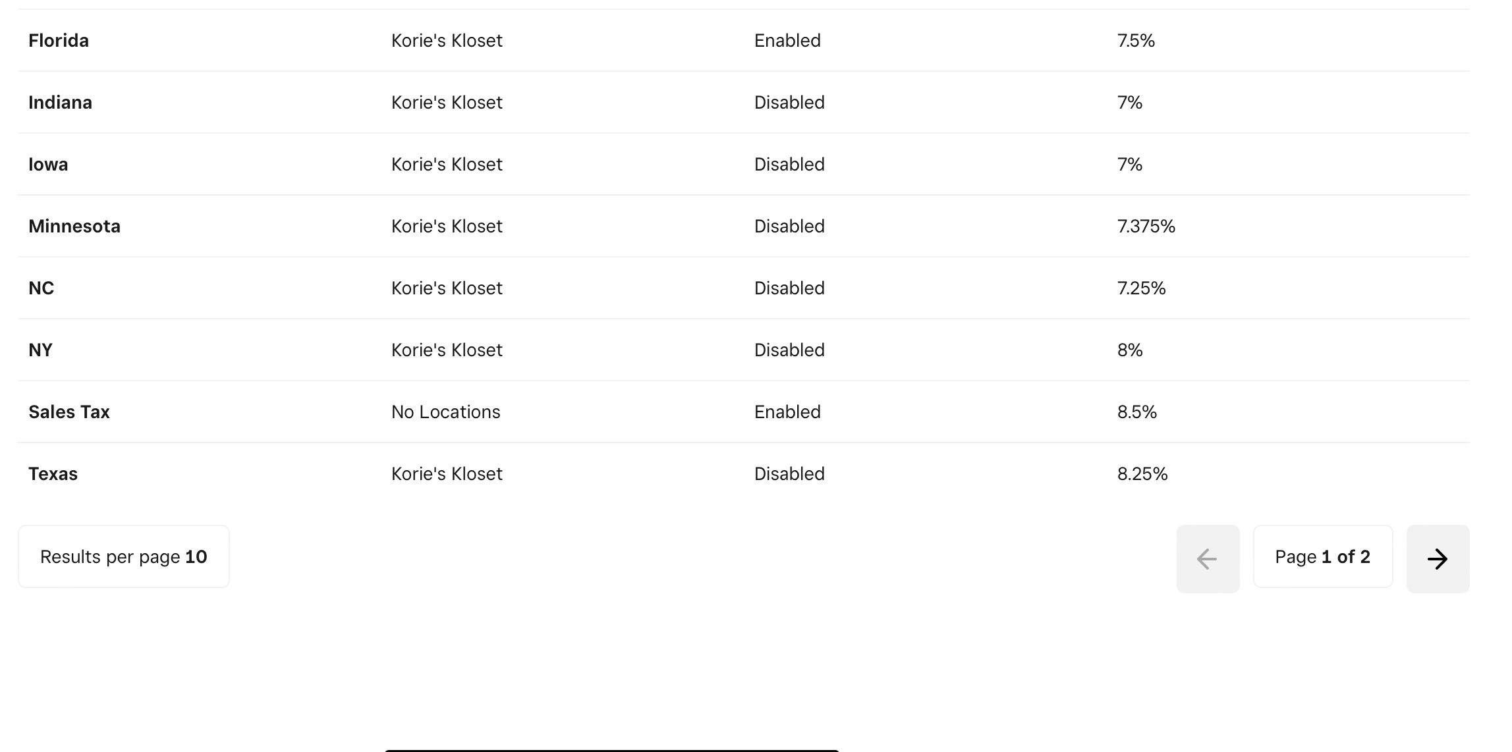
Task: Open the Minnesota tax entry
Action: point(743,226)
